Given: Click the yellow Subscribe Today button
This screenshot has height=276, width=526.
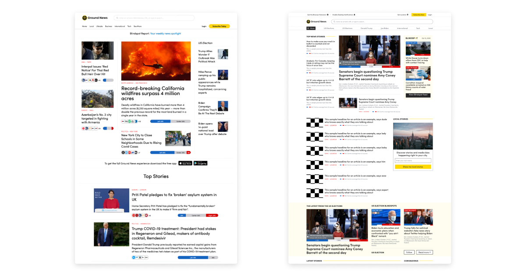Looking at the screenshot, I should 219,26.
